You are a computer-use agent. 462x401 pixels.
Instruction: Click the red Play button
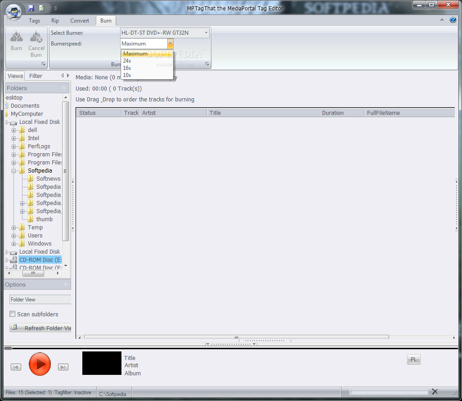(x=40, y=364)
